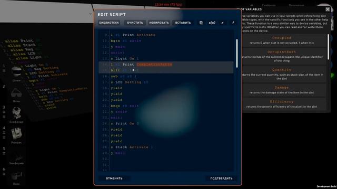Clear the script with Очистить

(135, 23)
